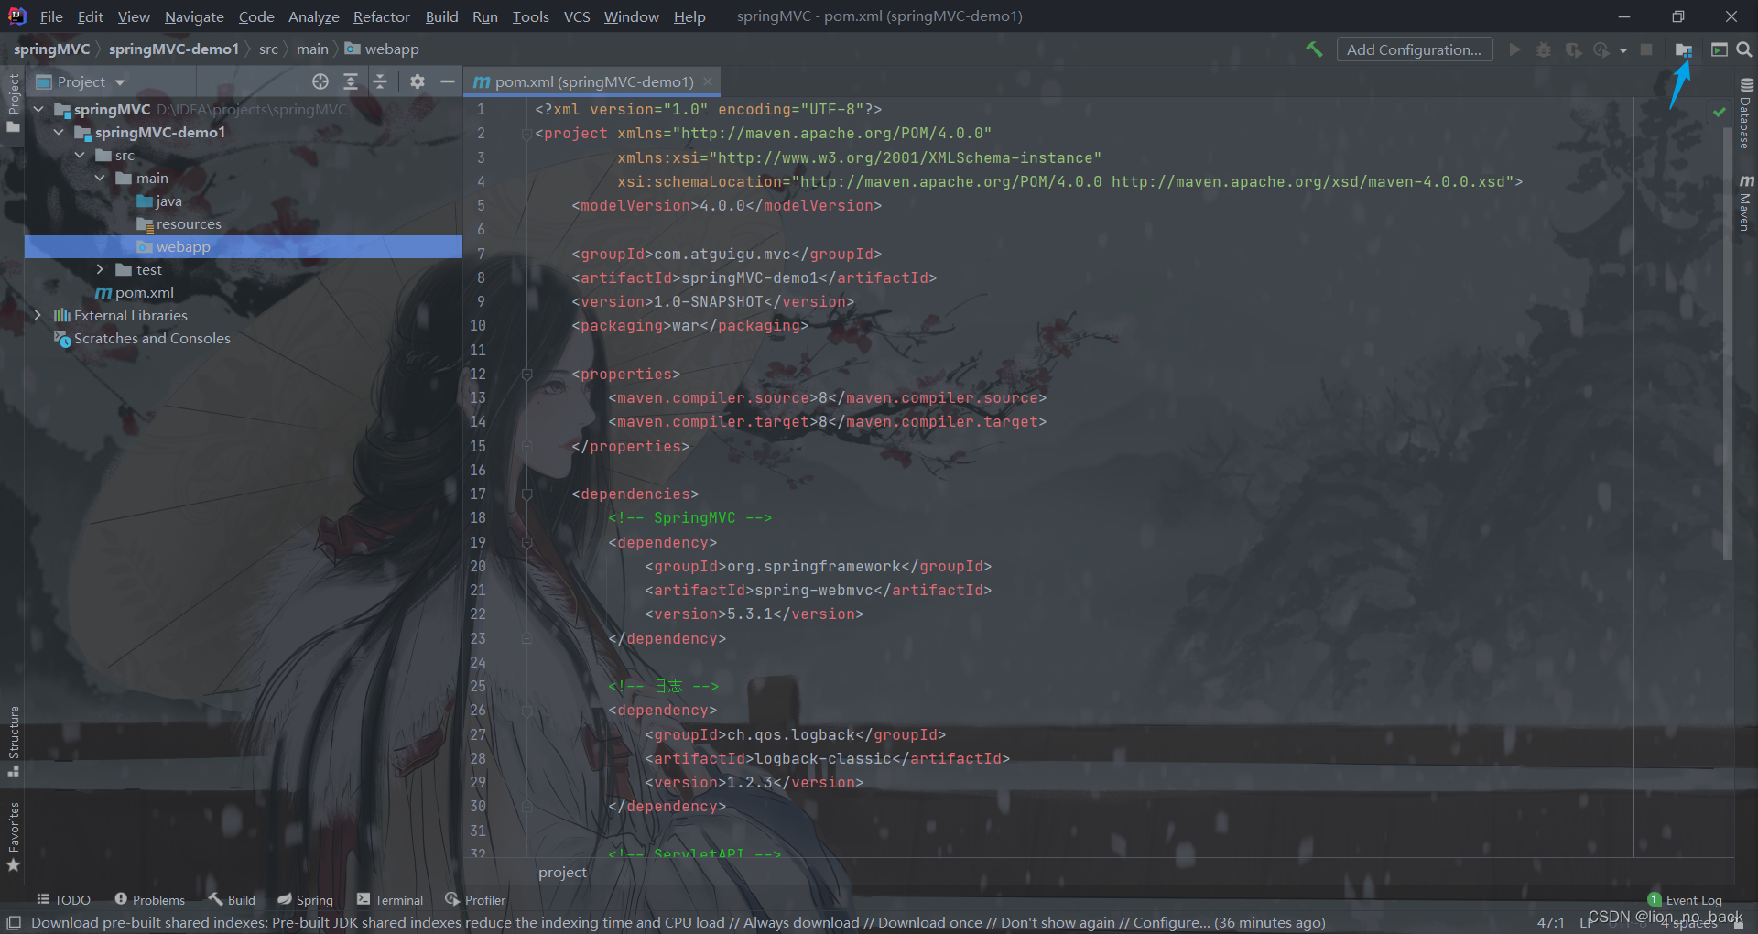Screen dimensions: 1758x934
Task: Open the Spring tool window
Action: click(305, 900)
